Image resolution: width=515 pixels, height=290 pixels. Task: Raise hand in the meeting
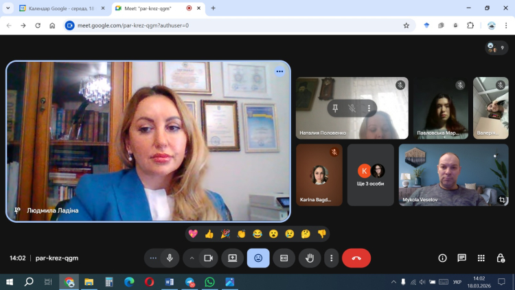click(310, 258)
